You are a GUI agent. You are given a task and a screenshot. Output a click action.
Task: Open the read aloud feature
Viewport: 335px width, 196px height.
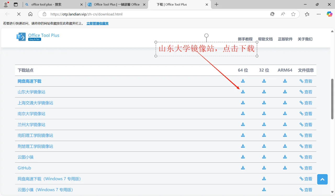[x=283, y=14]
